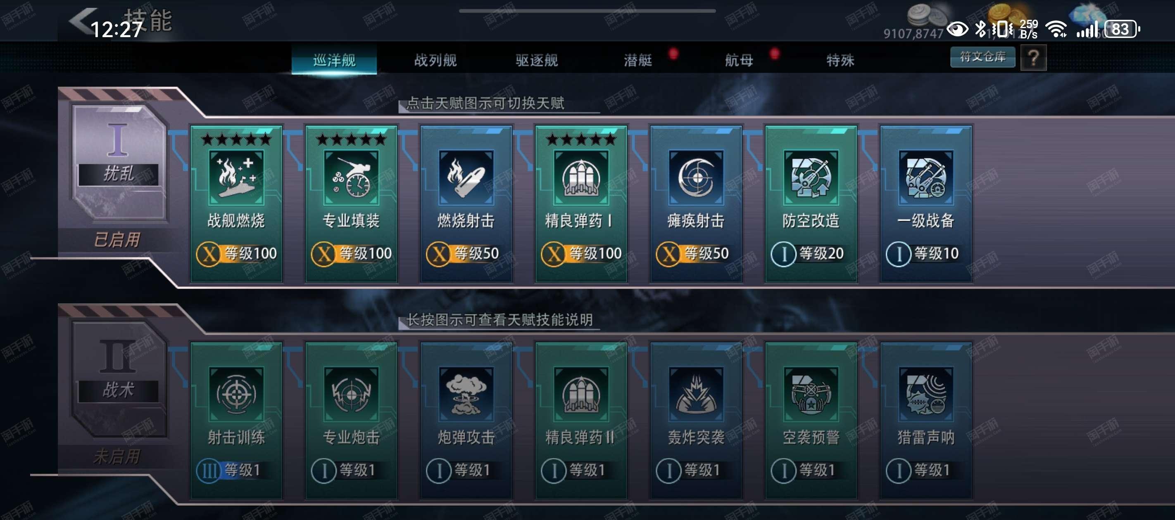Viewport: 1175px width, 520px height.
Task: Switch to the 战列舰 tab
Action: (x=435, y=60)
